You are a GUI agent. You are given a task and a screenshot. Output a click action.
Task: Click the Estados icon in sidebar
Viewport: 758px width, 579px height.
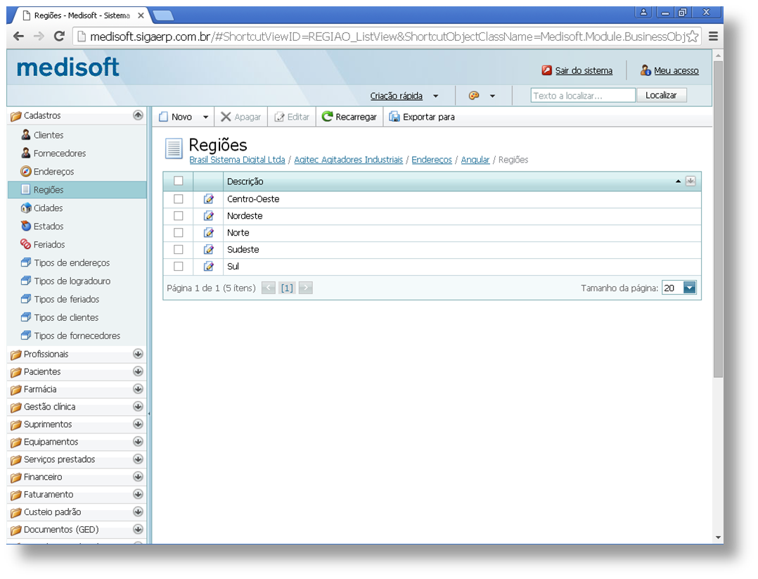[25, 226]
